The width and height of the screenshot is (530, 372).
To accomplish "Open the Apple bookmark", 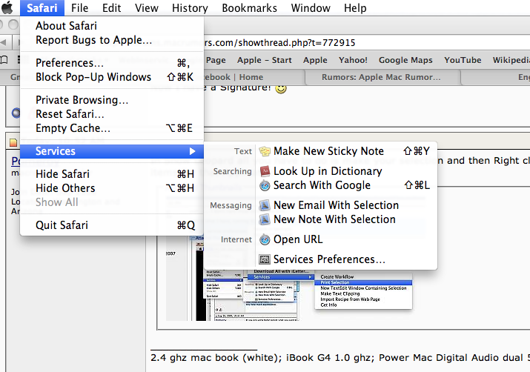I will [x=315, y=60].
